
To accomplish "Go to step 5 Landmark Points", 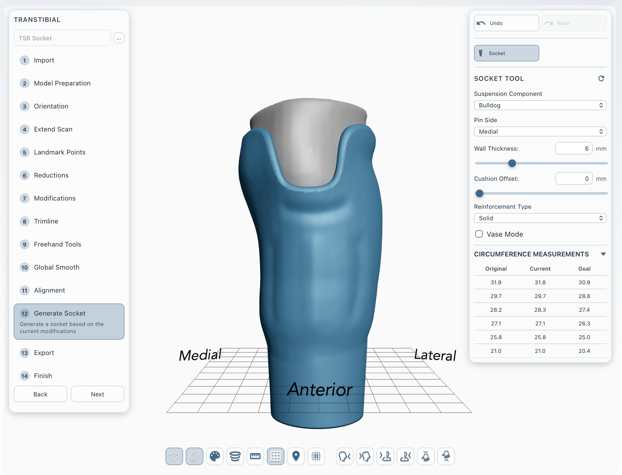I will [69, 152].
